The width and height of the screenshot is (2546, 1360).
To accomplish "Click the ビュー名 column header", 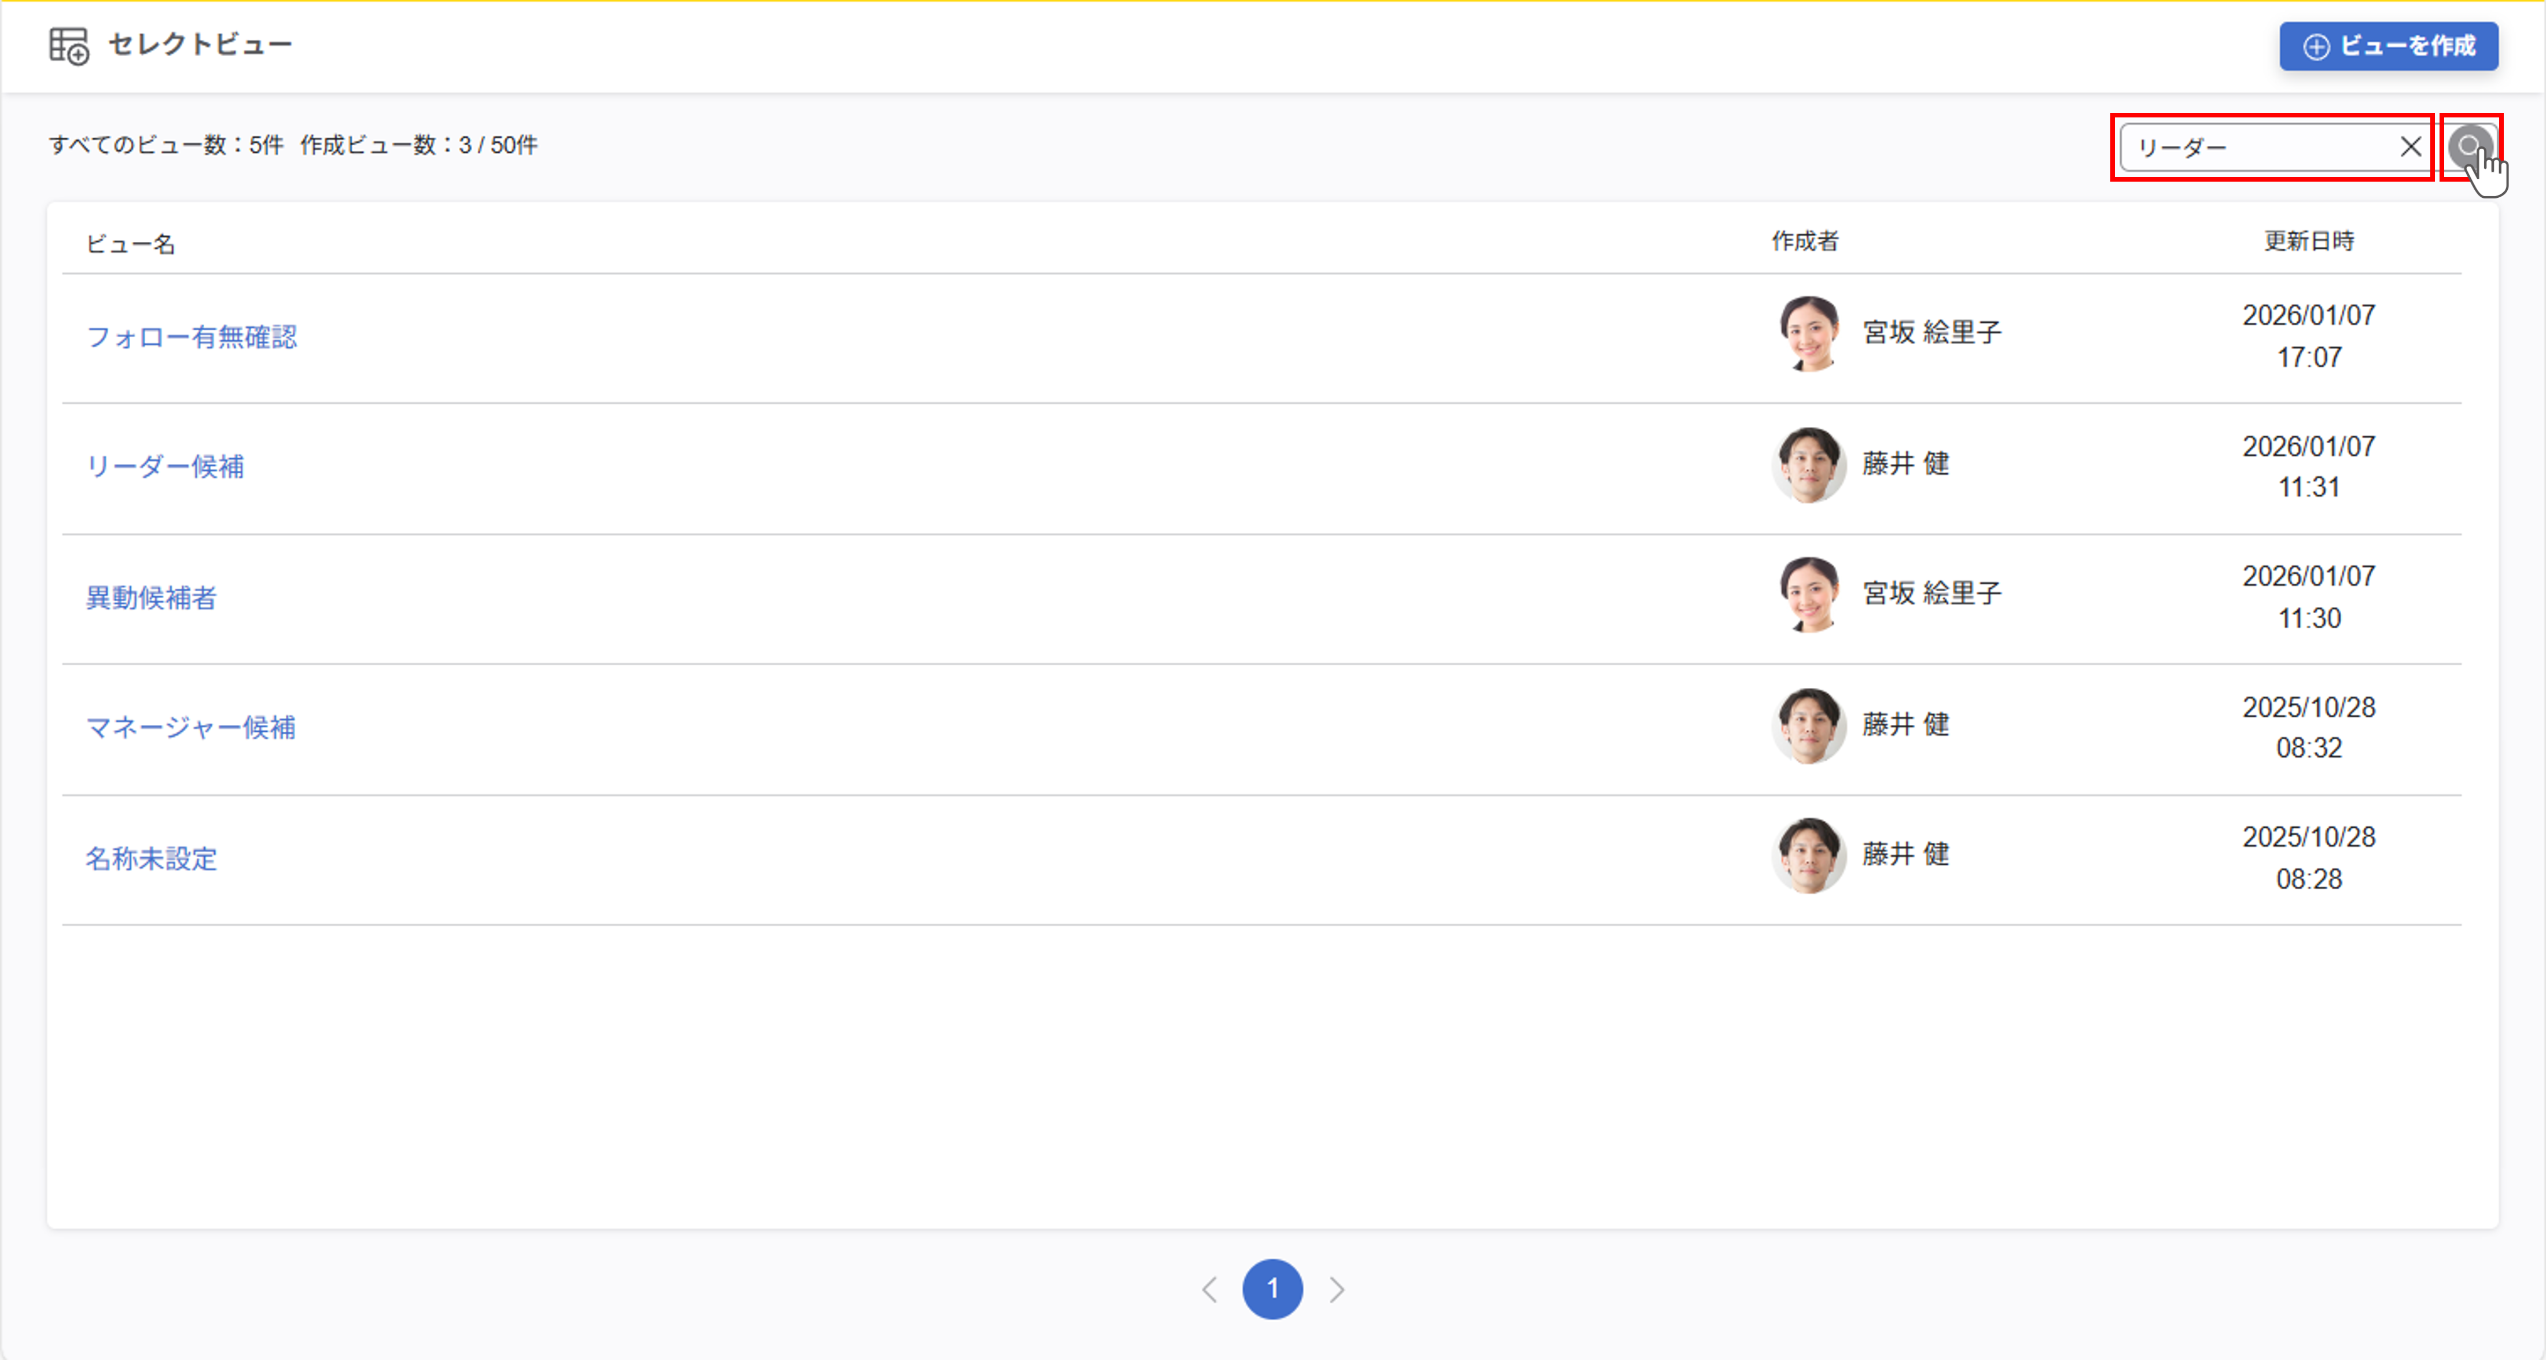I will [x=130, y=244].
